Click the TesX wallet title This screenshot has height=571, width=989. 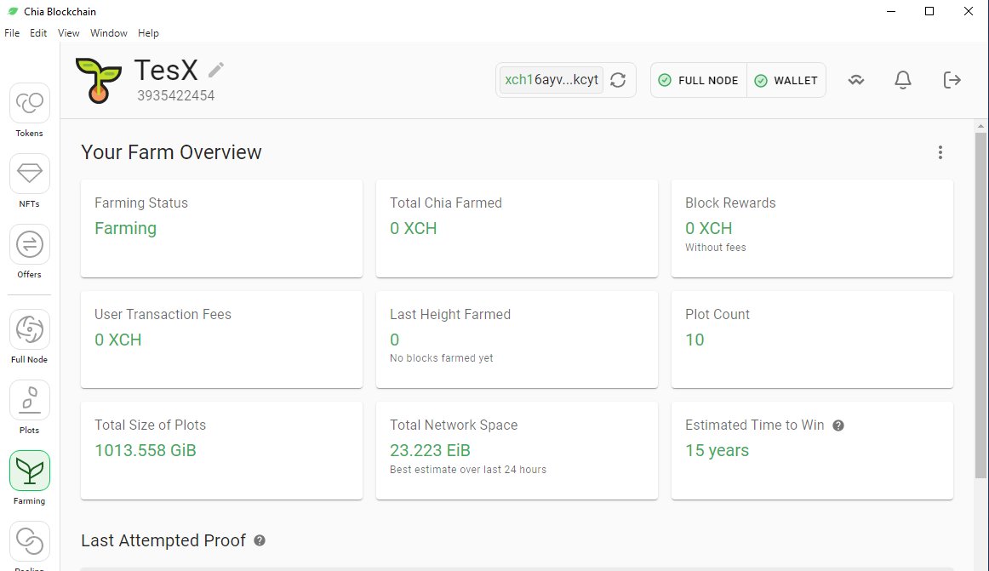[x=167, y=70]
